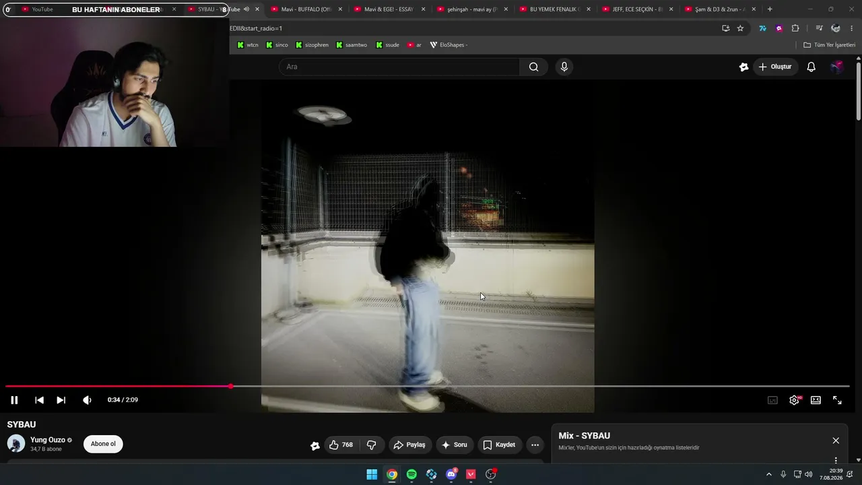The height and width of the screenshot is (485, 862).
Task: Show hidden system tray icons
Action: point(769,474)
